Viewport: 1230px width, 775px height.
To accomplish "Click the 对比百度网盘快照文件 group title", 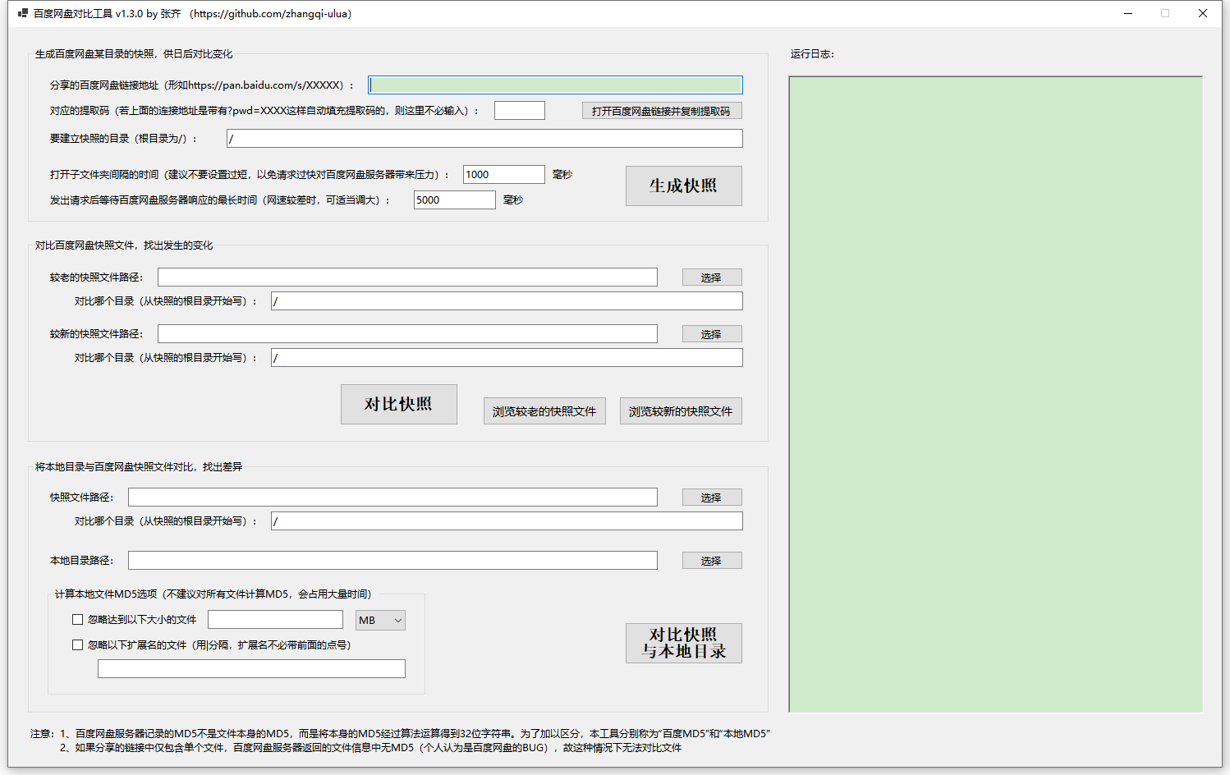I will [124, 245].
